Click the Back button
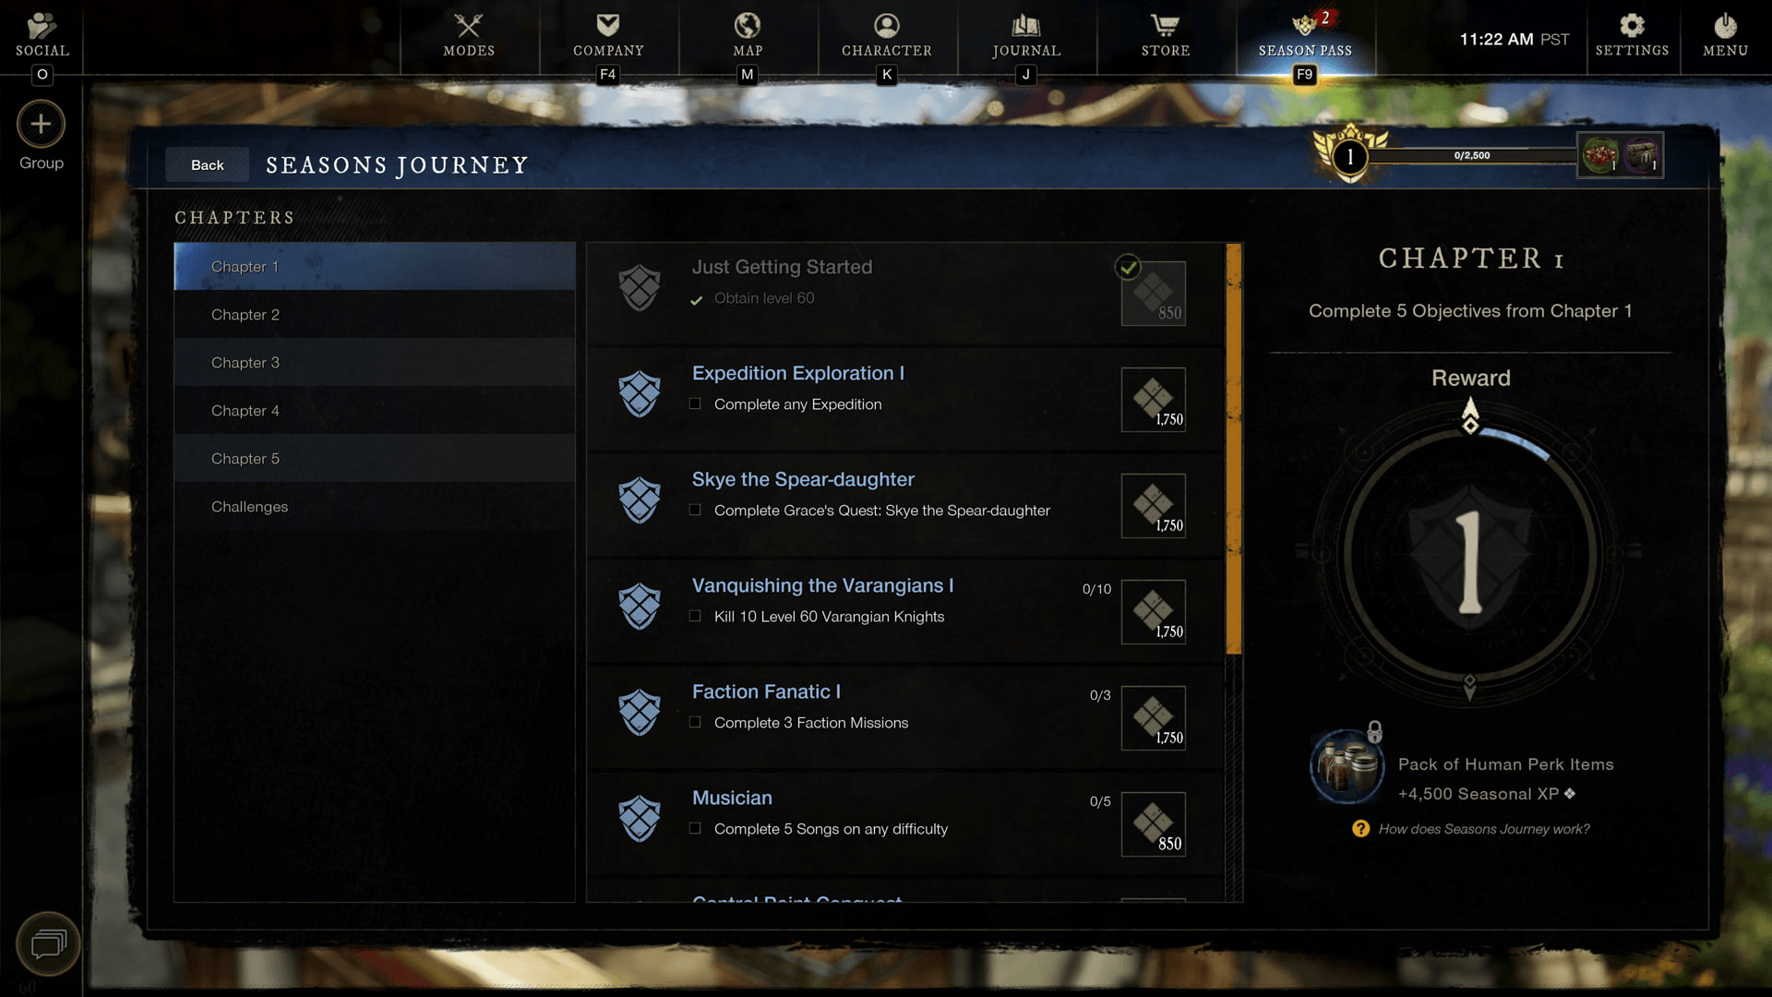Viewport: 1772px width, 997px height. [x=208, y=164]
